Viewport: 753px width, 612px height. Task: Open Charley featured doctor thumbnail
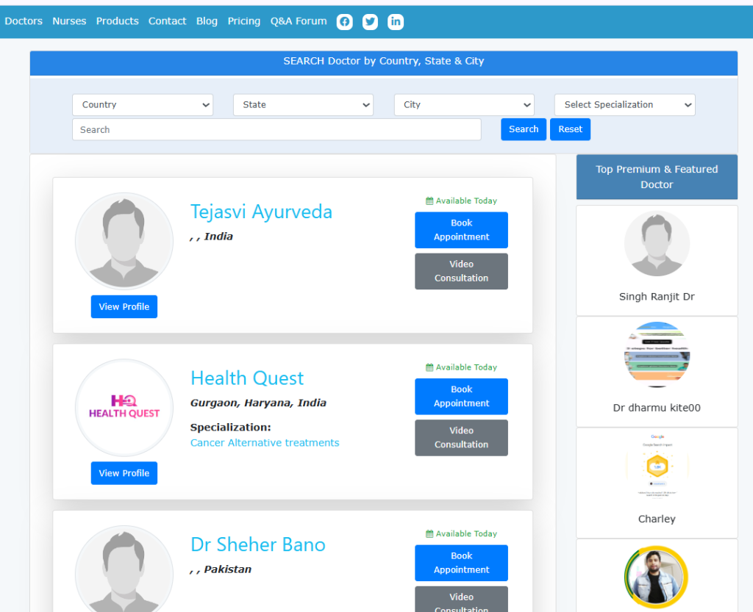point(657,466)
